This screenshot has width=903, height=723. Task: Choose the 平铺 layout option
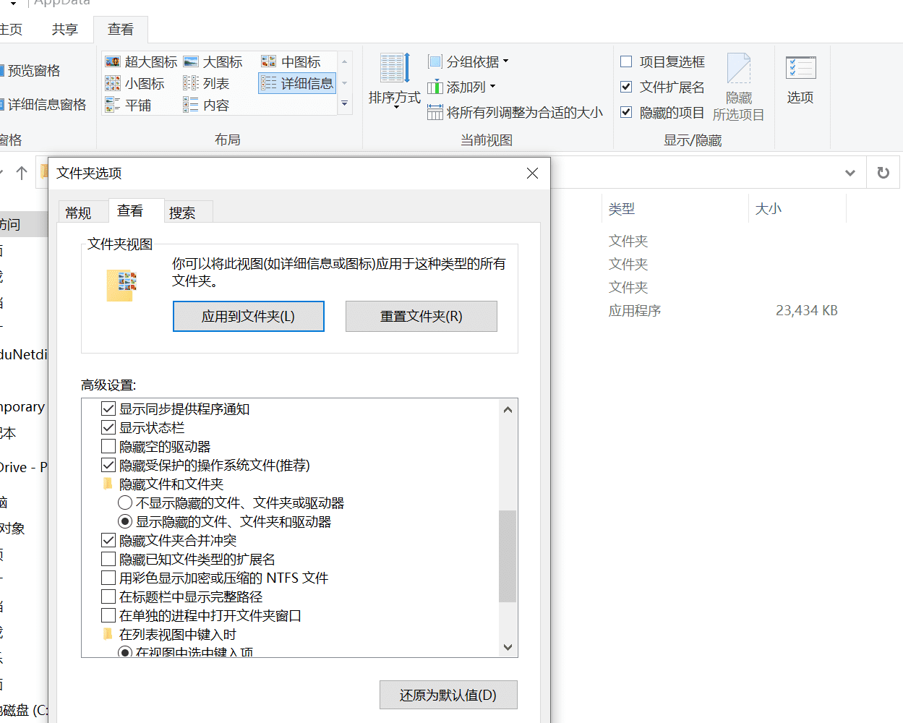tap(113, 105)
